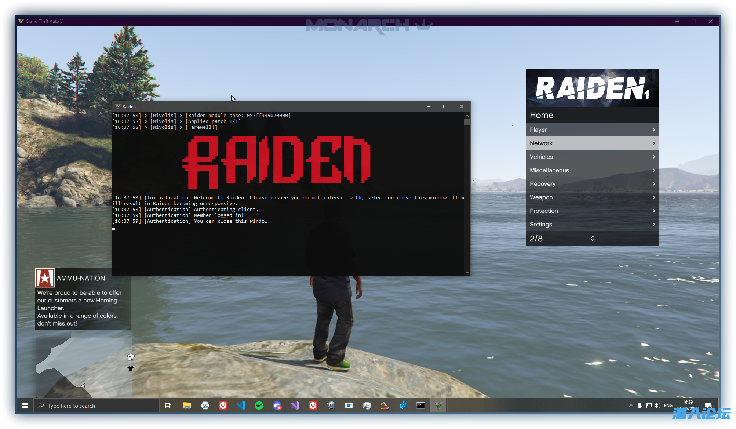Viewport: 736px width, 429px height.
Task: Click the '[Farewell!]' console line
Action: (x=165, y=127)
